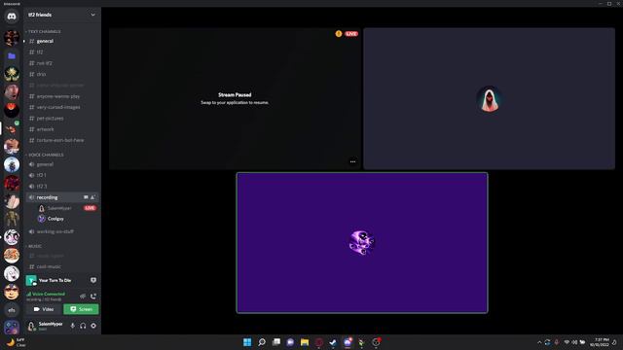
Task: Open weather widget on taskbar
Action: coord(16,342)
